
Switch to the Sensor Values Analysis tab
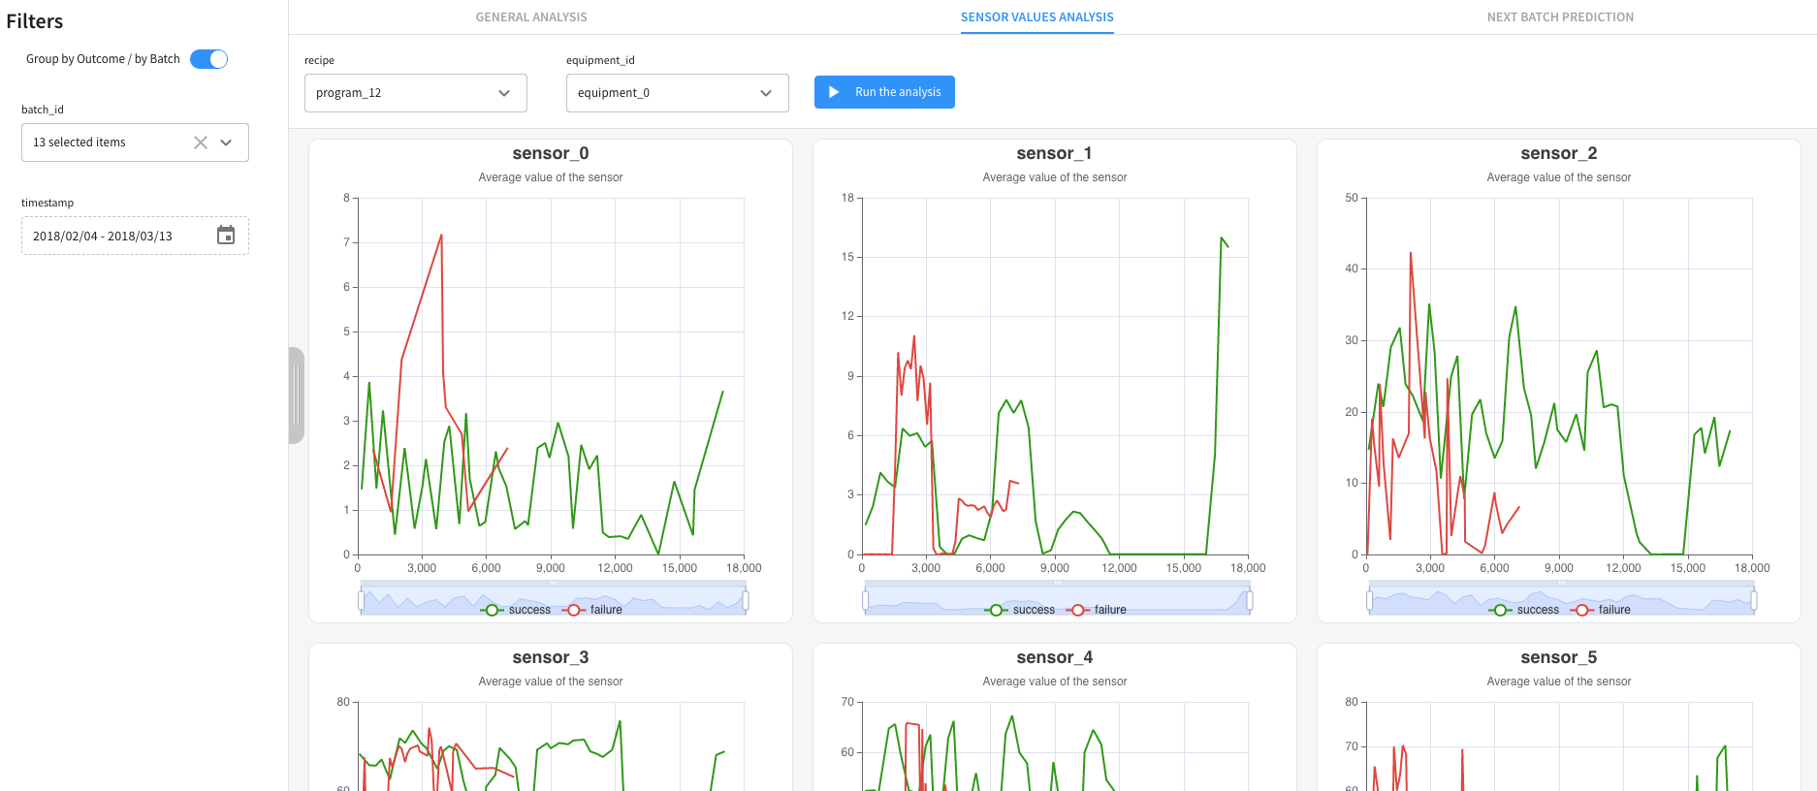click(x=1036, y=17)
